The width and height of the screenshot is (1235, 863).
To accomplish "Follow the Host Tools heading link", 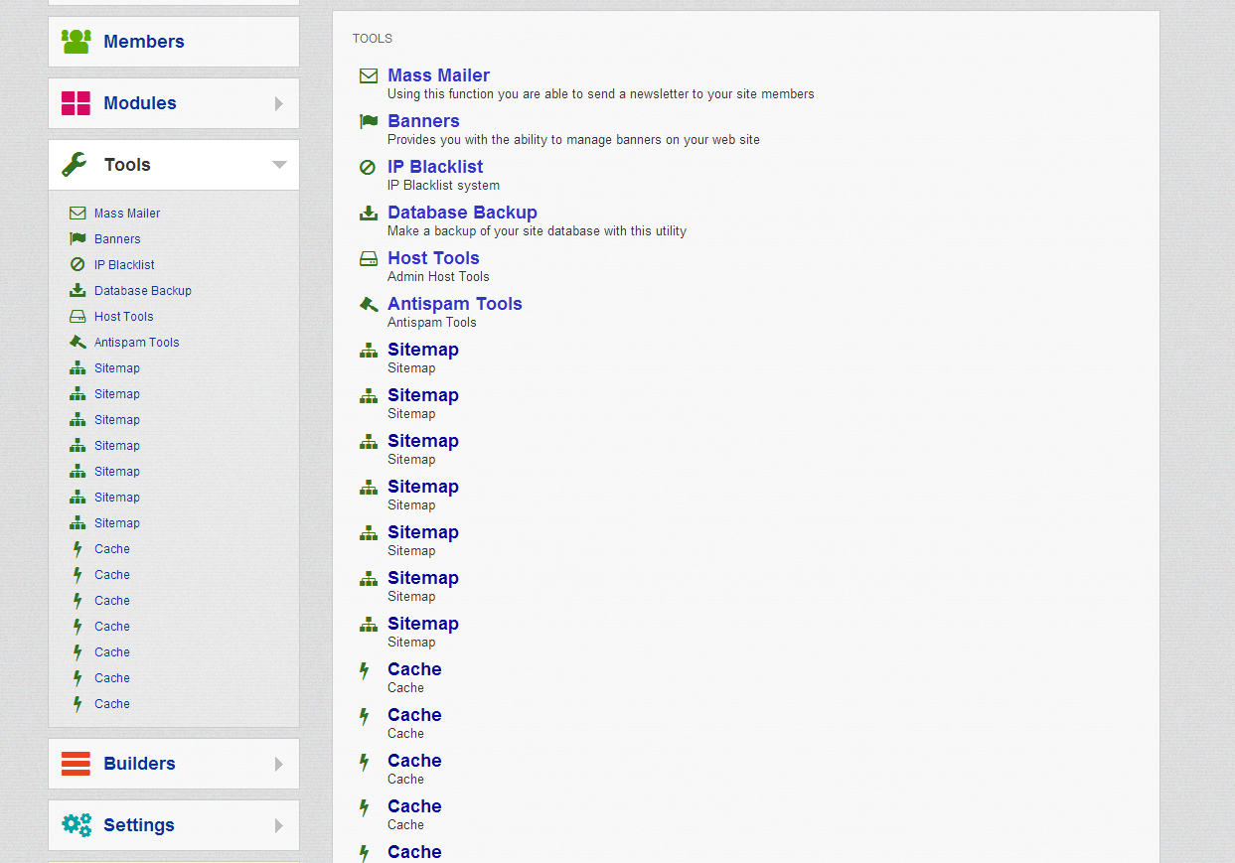I will 433,258.
